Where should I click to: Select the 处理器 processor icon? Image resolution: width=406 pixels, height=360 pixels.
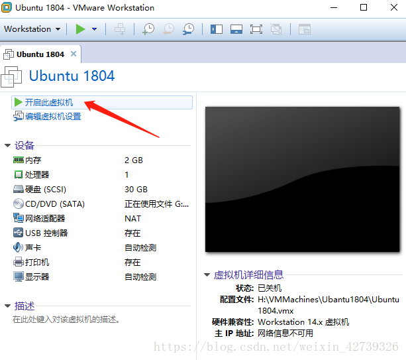19,174
